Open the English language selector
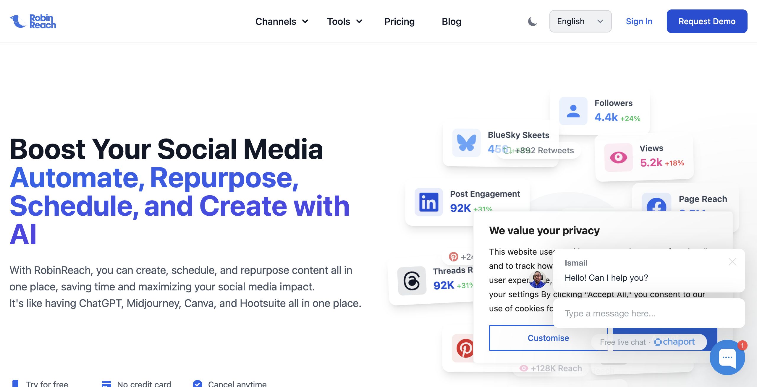This screenshot has height=387, width=757. (x=580, y=21)
